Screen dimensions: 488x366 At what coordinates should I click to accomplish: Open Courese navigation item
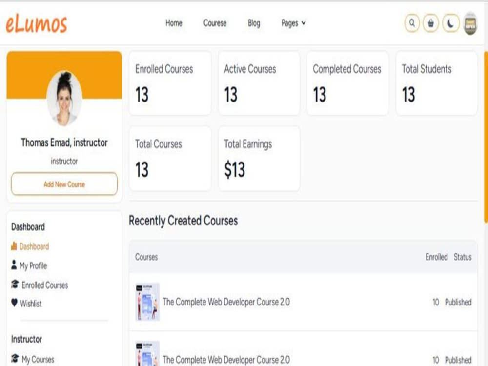[x=215, y=23]
